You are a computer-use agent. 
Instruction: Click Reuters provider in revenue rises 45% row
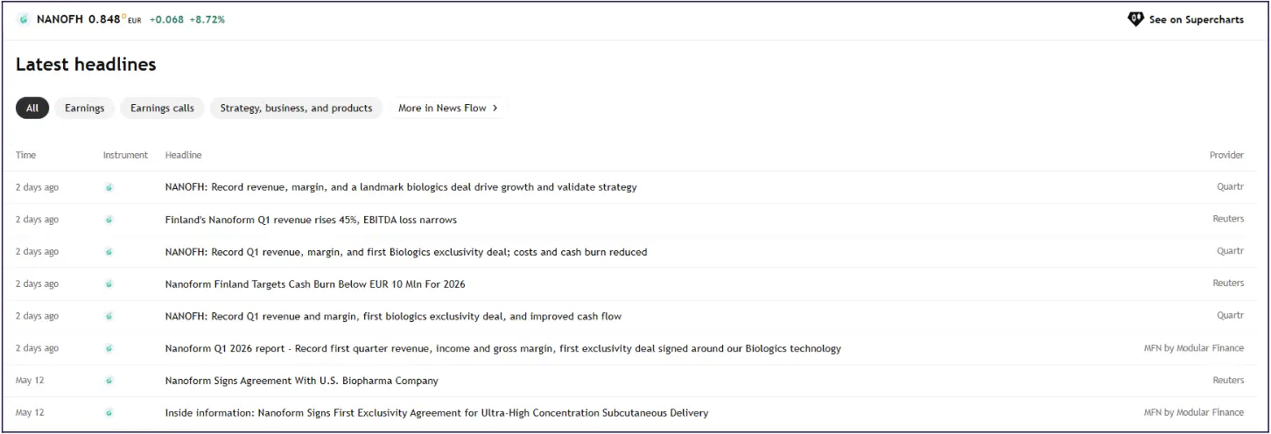[x=1228, y=220]
